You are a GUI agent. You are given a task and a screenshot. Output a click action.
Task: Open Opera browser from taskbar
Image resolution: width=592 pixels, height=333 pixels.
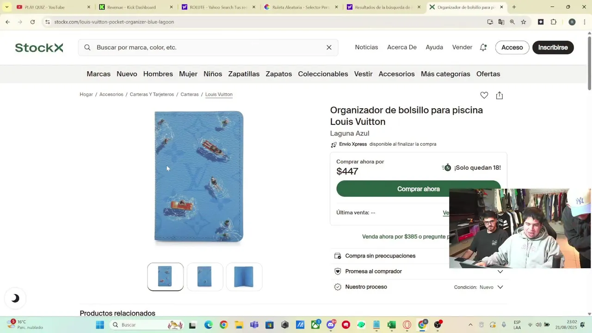click(407, 325)
